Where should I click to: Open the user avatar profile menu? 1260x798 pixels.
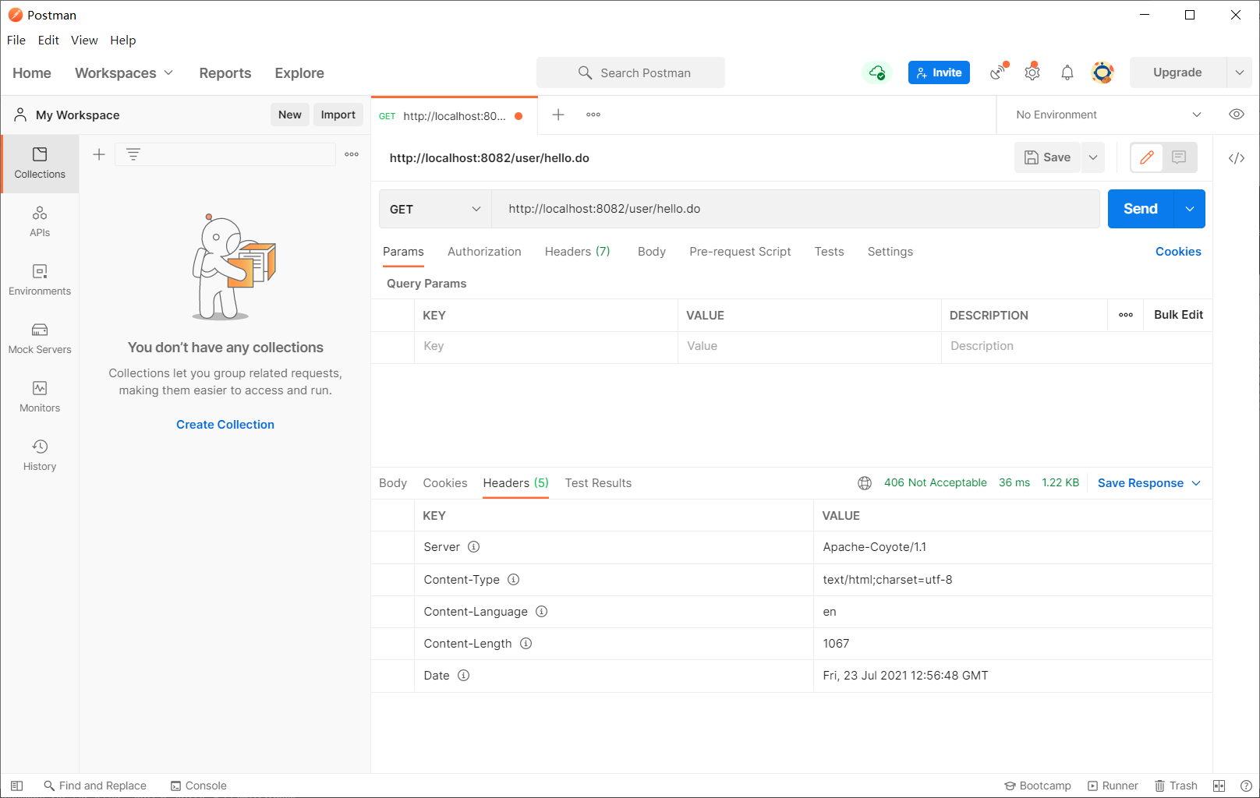[1102, 72]
